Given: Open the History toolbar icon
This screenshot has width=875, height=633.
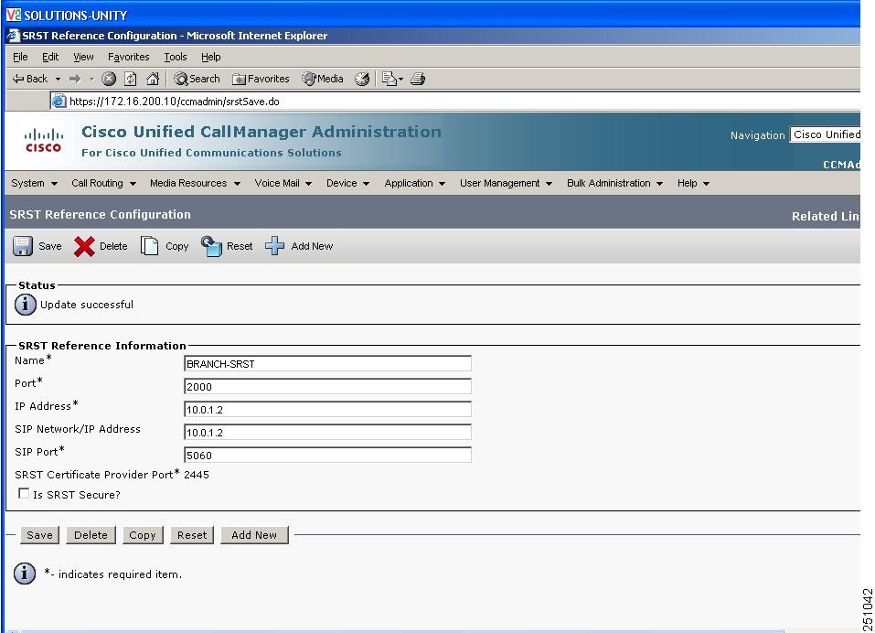Looking at the screenshot, I should tap(362, 79).
